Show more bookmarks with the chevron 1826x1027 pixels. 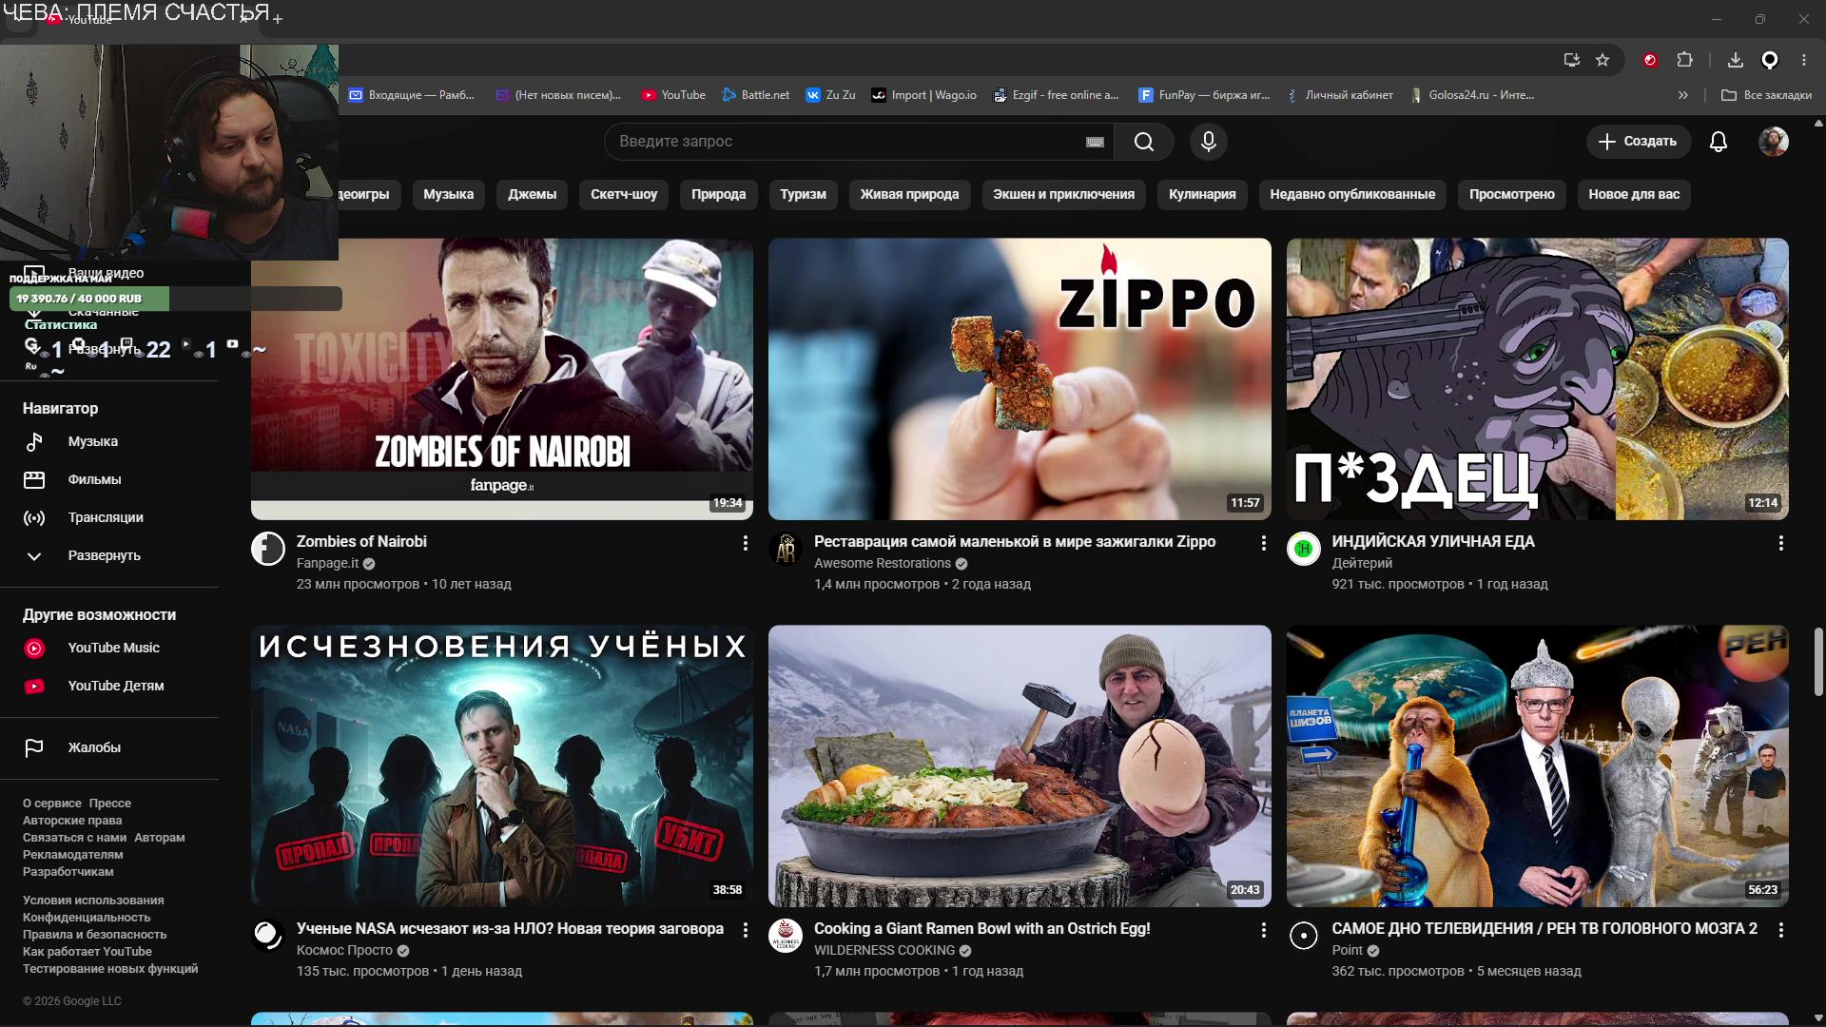(1683, 95)
